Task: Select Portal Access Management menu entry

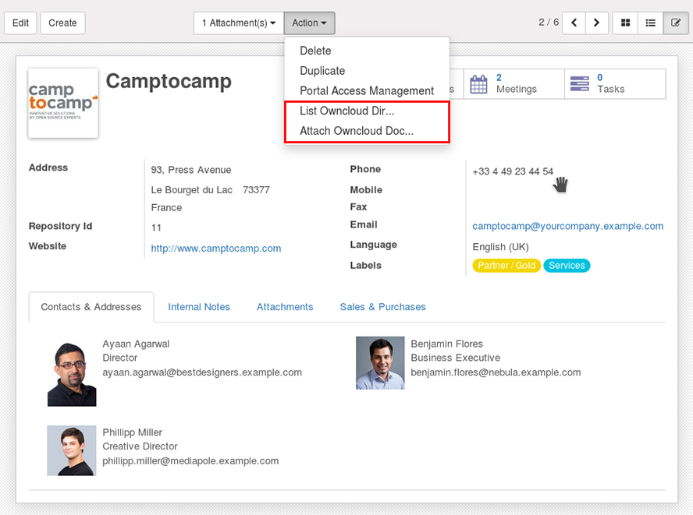Action: click(x=367, y=91)
